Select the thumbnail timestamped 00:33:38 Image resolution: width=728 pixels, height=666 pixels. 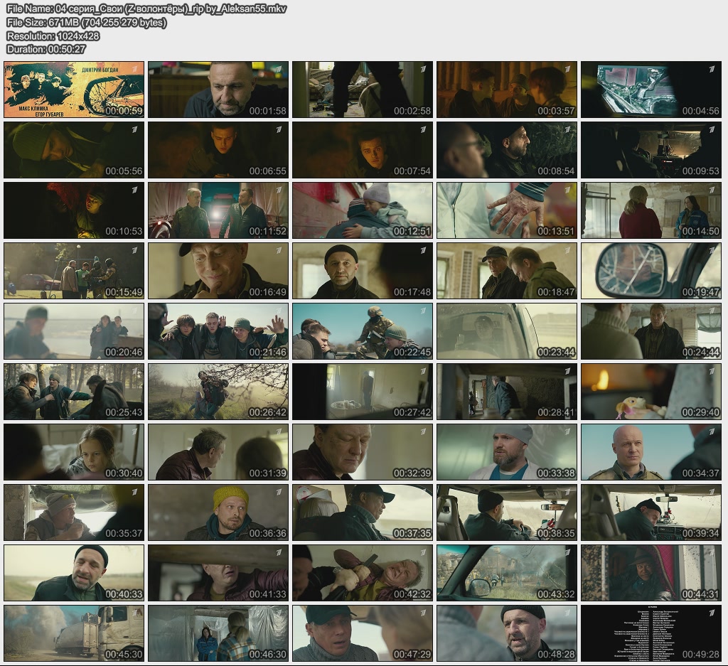[x=506, y=451]
